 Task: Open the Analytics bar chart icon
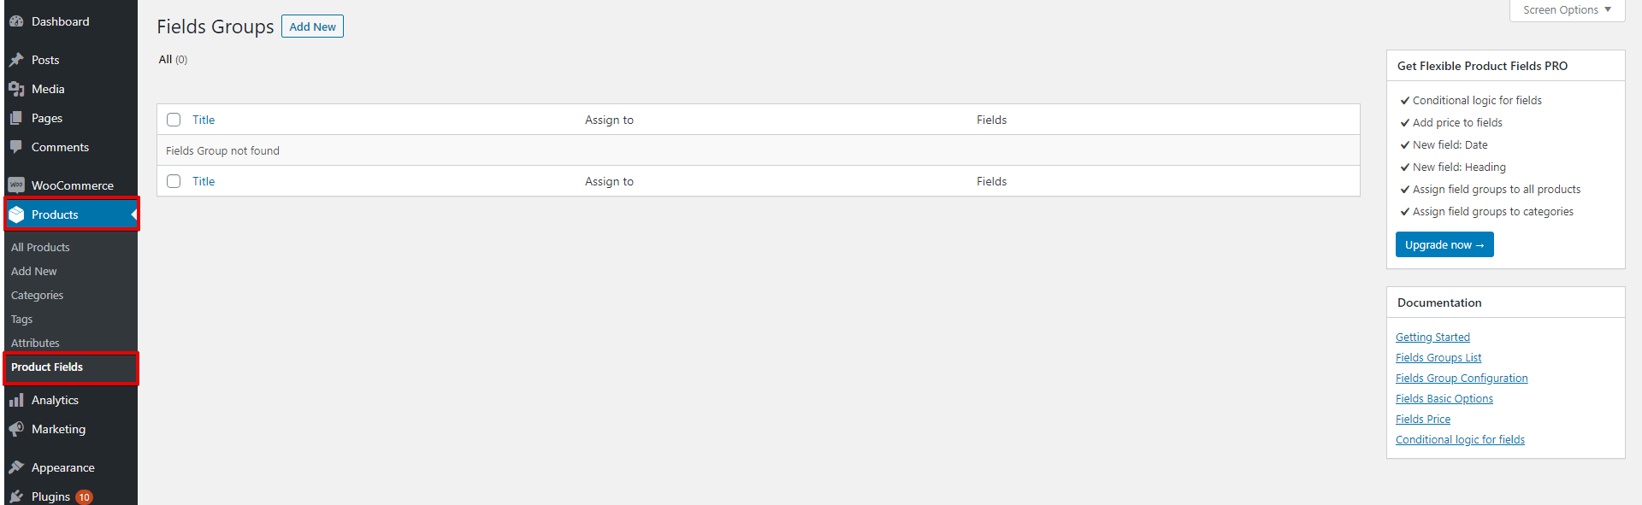pos(16,400)
